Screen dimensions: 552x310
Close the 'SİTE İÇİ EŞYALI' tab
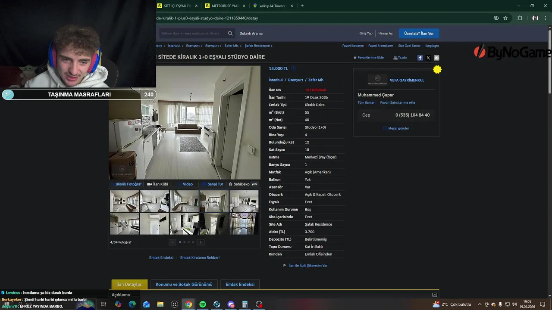pos(197,6)
